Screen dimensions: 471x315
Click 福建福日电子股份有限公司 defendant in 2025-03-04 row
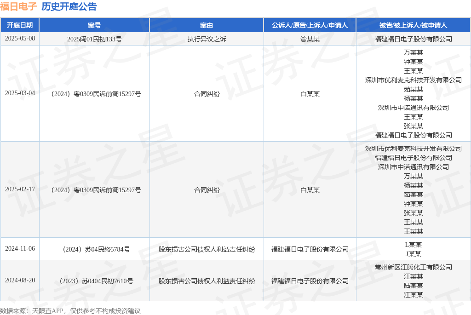414,136
